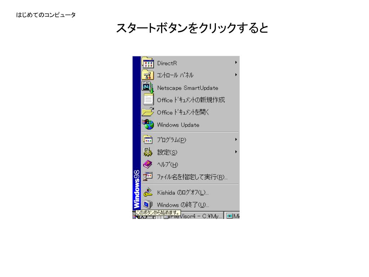The height and width of the screenshot is (277, 369).
Task: Click the プログラム(P) folder icon
Action: point(148,140)
